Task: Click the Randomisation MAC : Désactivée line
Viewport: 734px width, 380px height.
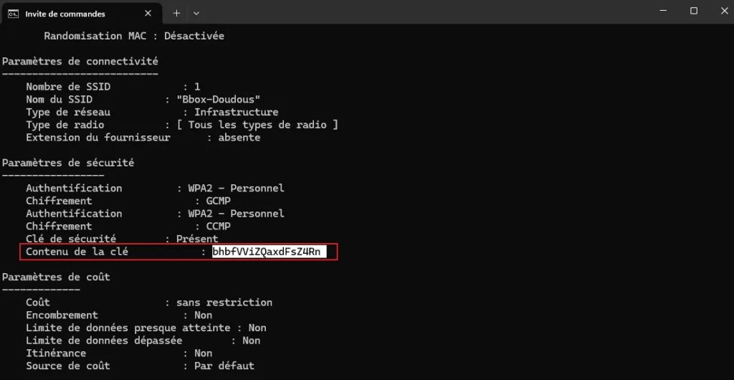Action: tap(134, 36)
